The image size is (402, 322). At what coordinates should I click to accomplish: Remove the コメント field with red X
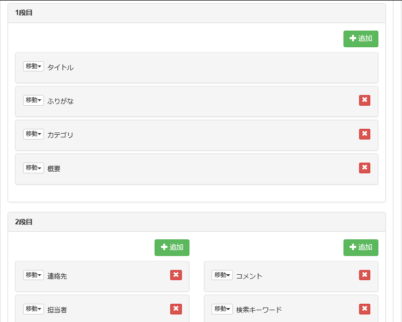(x=364, y=275)
